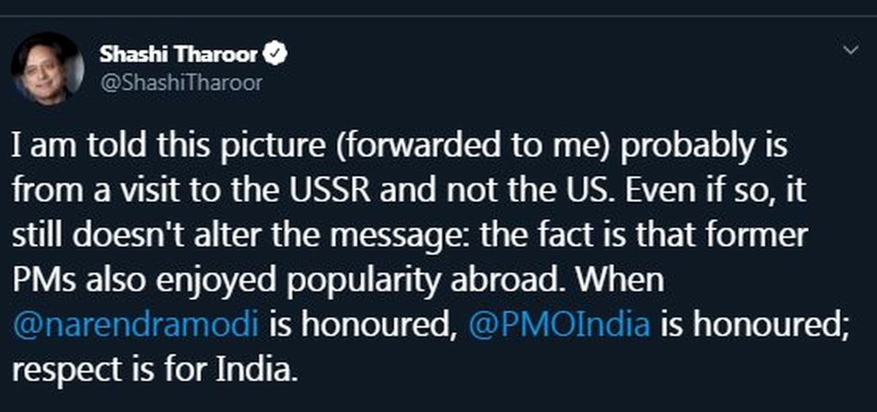
Task: Open the @PMOIndia mention link
Action: point(559,325)
